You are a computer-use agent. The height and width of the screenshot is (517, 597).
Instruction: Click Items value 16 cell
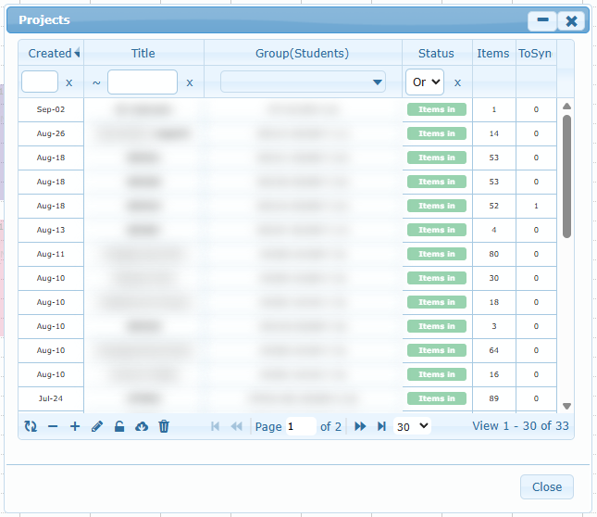(x=494, y=374)
